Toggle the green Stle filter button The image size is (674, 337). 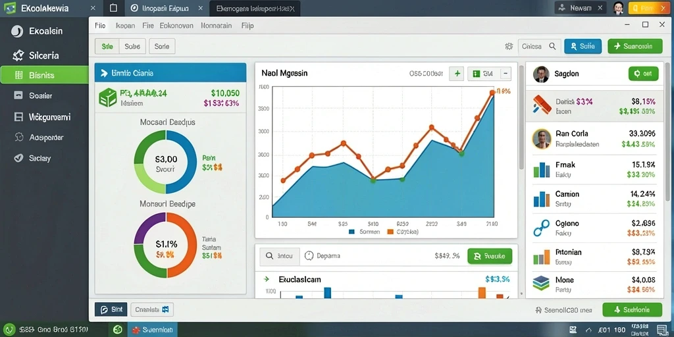107,47
